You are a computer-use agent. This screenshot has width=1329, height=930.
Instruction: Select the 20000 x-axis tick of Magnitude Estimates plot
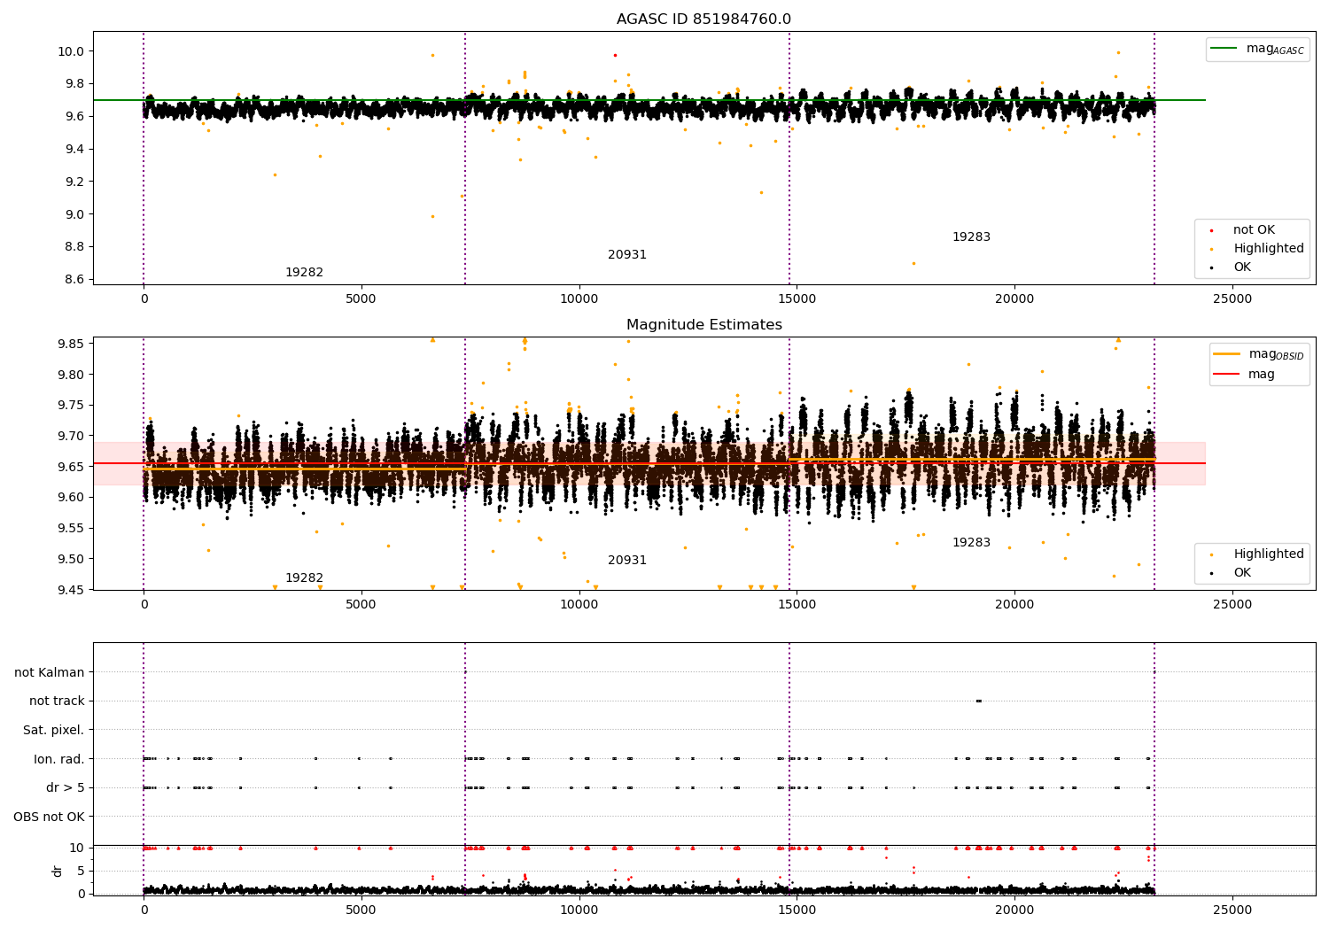click(1014, 605)
